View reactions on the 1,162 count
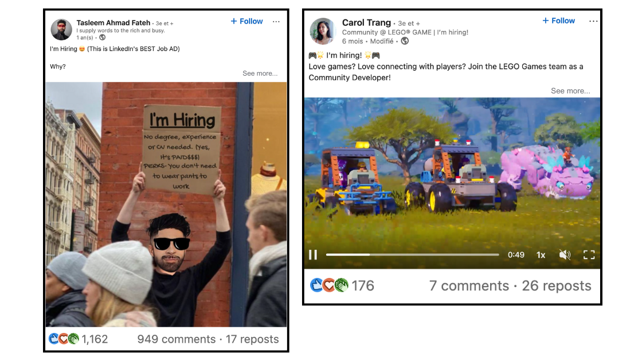 78,339
